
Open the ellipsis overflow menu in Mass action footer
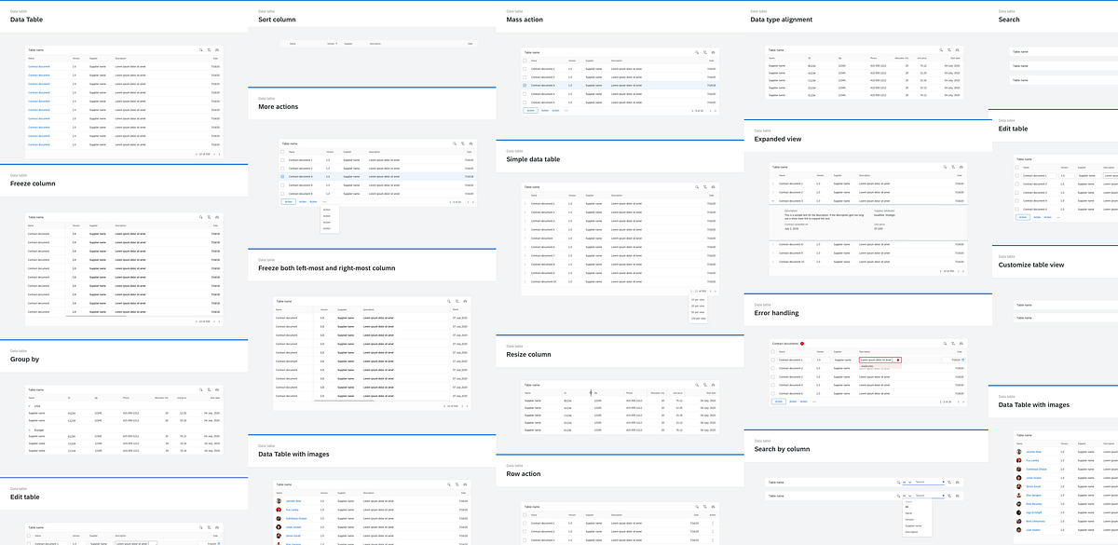pyautogui.click(x=566, y=110)
